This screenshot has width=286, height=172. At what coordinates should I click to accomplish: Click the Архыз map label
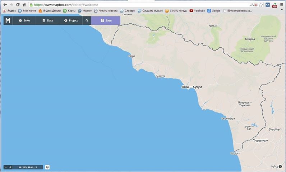213,26
